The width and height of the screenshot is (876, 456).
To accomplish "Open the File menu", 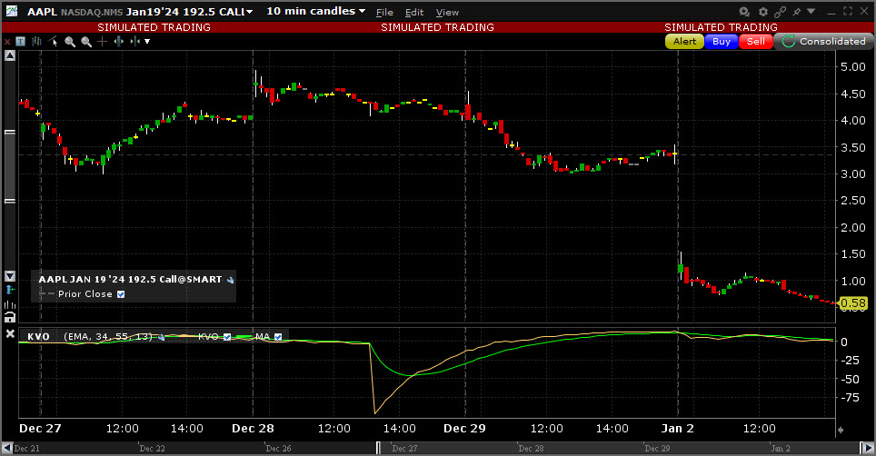I will (384, 13).
